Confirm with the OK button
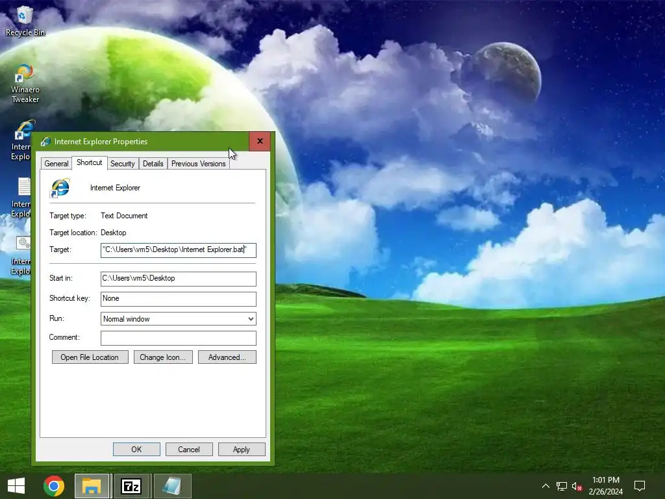665x499 pixels. [x=136, y=450]
